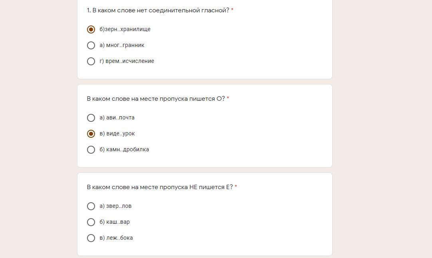This screenshot has height=258, width=432.
Task: Mark the б) каш..вар radio option
Action: tap(91, 222)
